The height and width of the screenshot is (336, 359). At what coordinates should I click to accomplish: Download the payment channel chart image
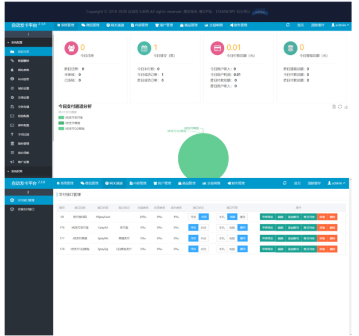coord(346,107)
